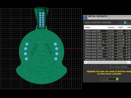Select the White Gold:10KX1 row
131x98 pixels.
click(x=108, y=51)
